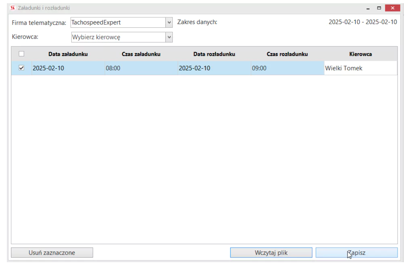Save with the Zapisz button
The image size is (408, 267).
pyautogui.click(x=356, y=253)
